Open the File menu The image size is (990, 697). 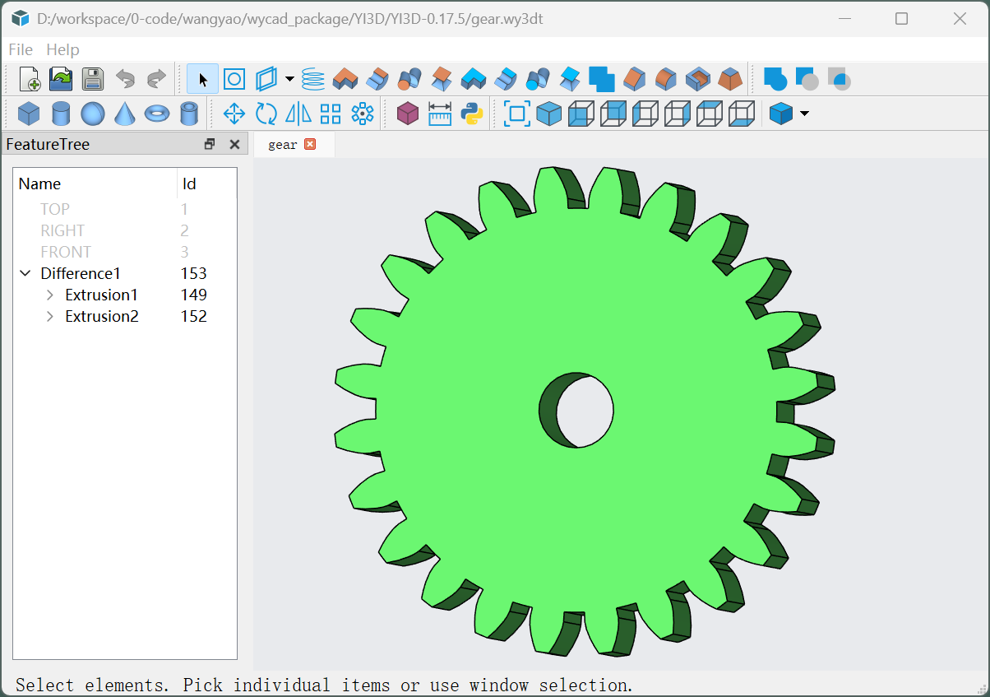pyautogui.click(x=21, y=49)
